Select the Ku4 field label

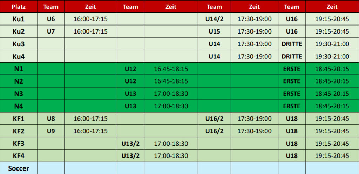(19, 56)
